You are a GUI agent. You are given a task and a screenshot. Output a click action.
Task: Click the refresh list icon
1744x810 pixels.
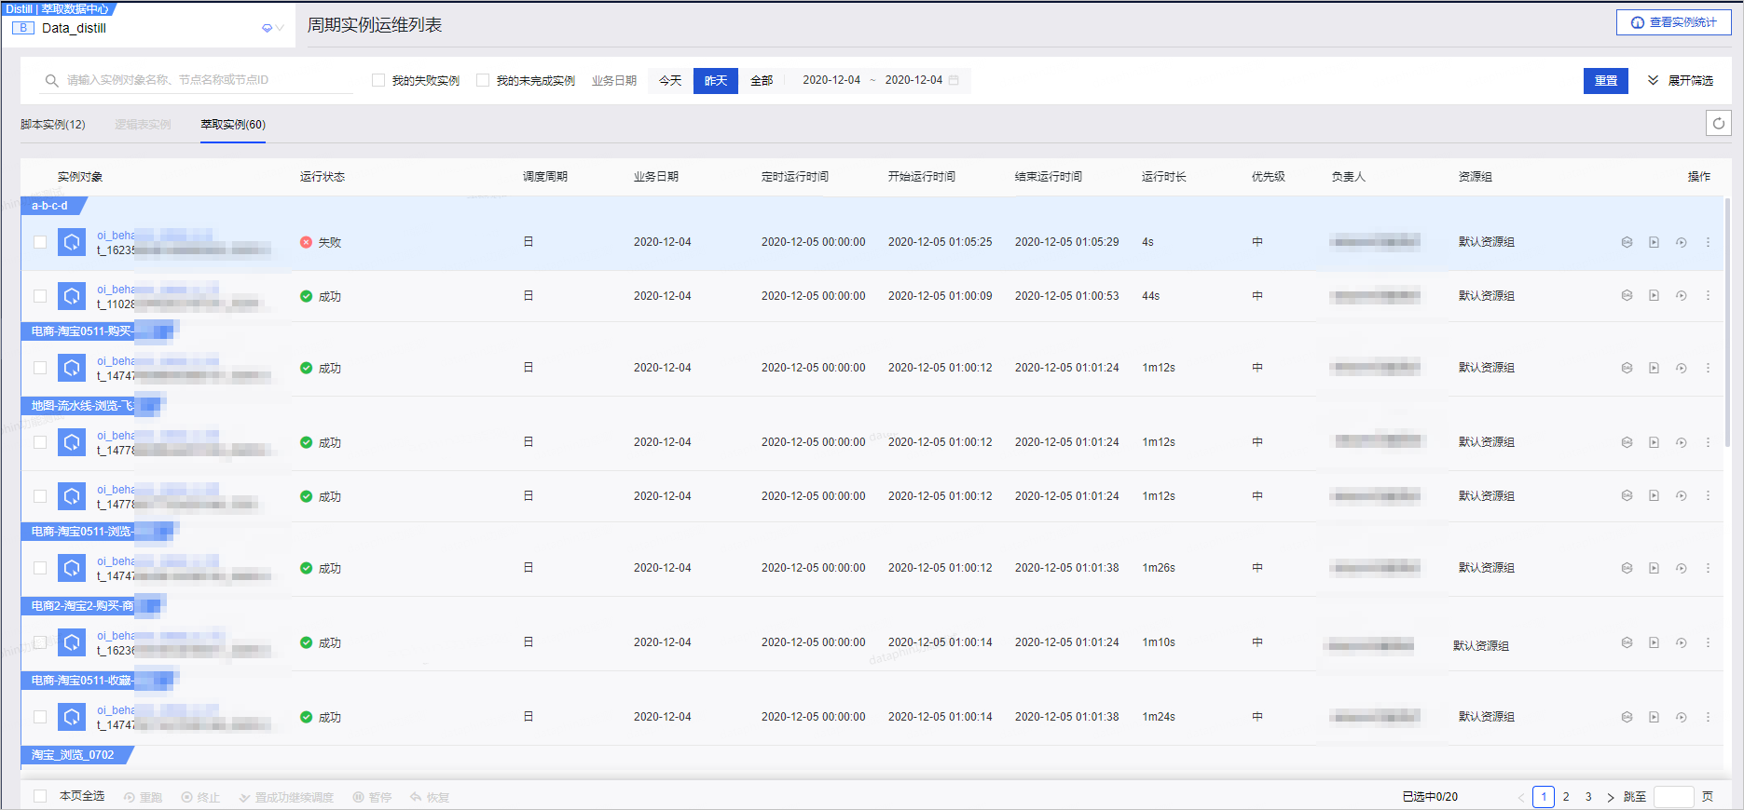point(1718,123)
